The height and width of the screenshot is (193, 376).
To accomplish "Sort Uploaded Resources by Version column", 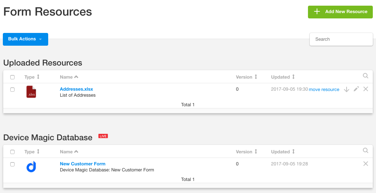I will pyautogui.click(x=247, y=77).
